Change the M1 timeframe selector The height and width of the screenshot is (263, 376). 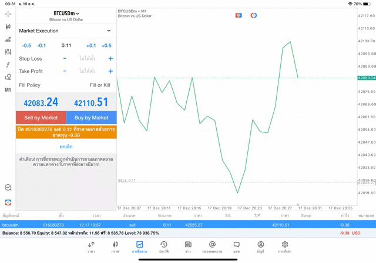click(x=8, y=90)
